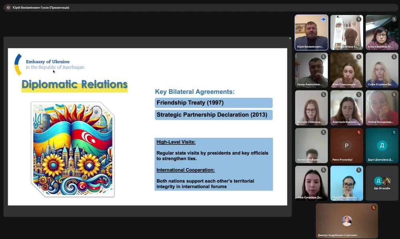Select Вікторія Олександрівна video tile
The height and width of the screenshot is (239, 400).
pos(311,108)
